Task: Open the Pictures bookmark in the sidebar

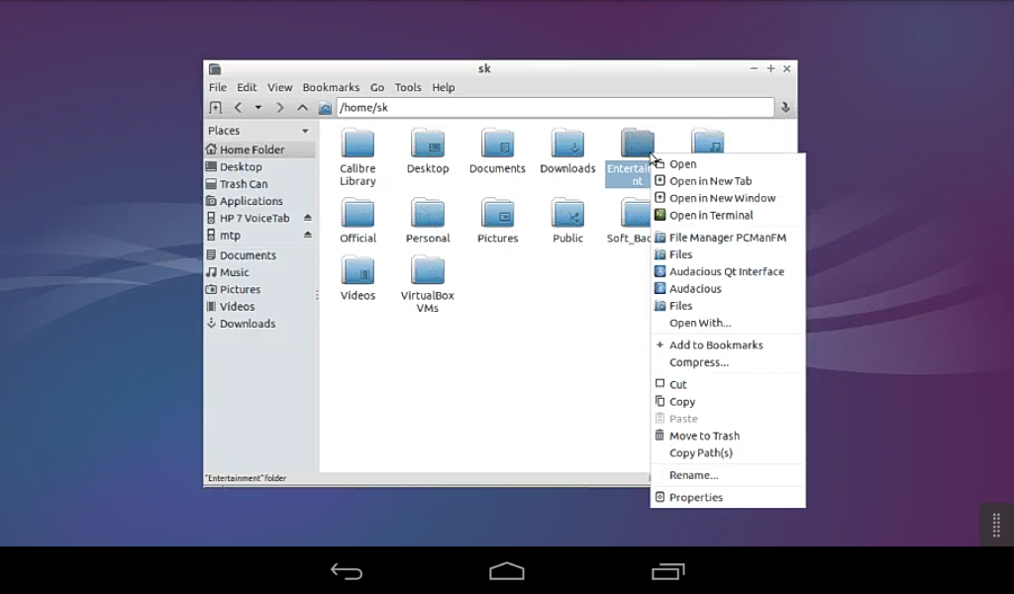Action: coord(258,289)
